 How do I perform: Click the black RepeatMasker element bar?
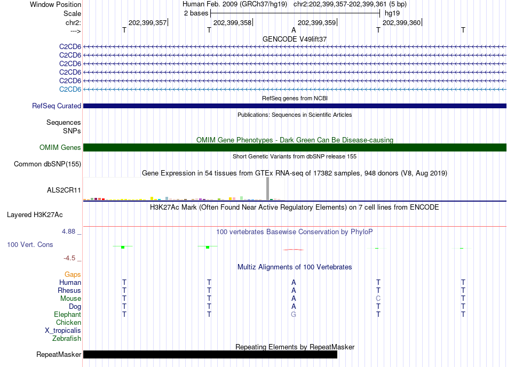[210, 354]
